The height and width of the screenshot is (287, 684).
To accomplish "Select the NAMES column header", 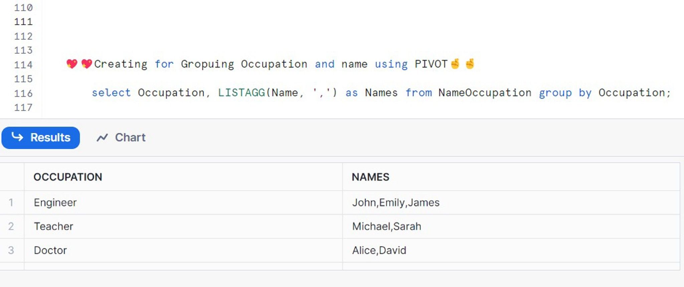I will (x=511, y=177).
